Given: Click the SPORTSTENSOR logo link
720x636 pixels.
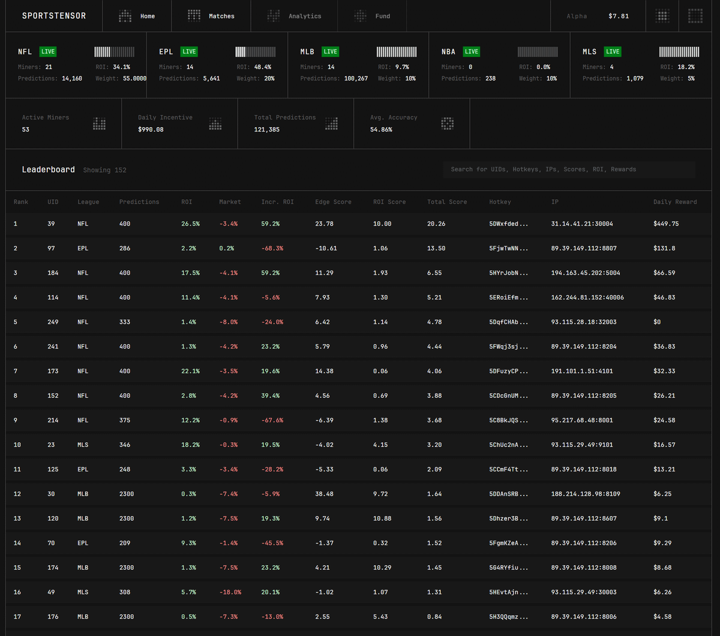Looking at the screenshot, I should (x=54, y=16).
